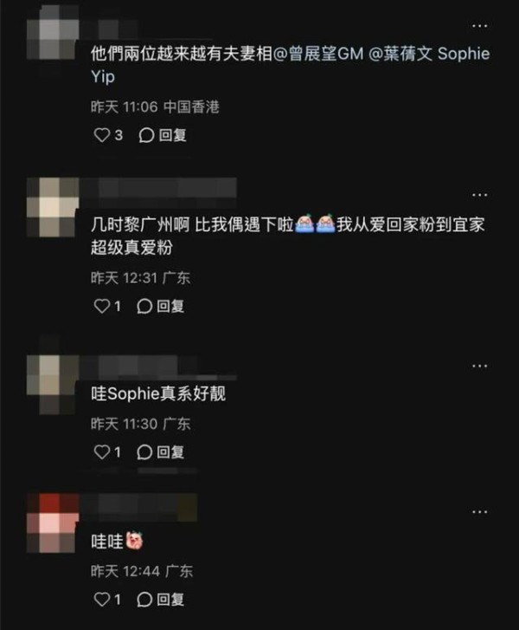
Task: Open more options for the 夫妻相 comment
Action: click(x=480, y=26)
